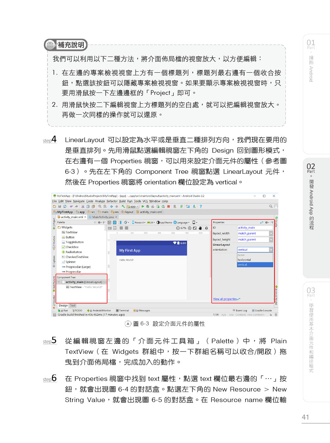
Task: Open the Android Monitor tool window
Action: [99, 311]
